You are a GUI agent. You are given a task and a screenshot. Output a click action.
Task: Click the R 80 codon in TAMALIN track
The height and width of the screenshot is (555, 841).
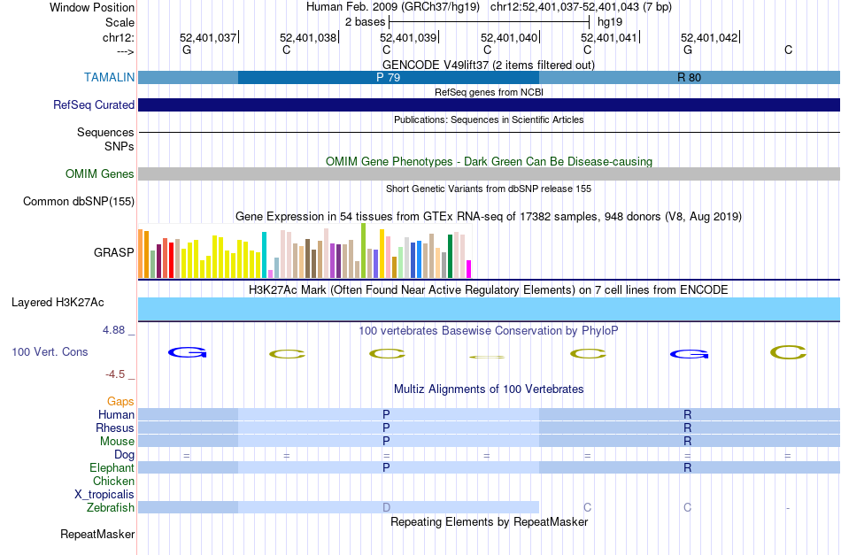click(690, 77)
